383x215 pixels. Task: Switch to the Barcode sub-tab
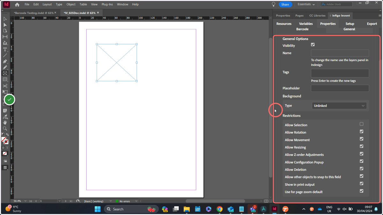click(x=302, y=29)
